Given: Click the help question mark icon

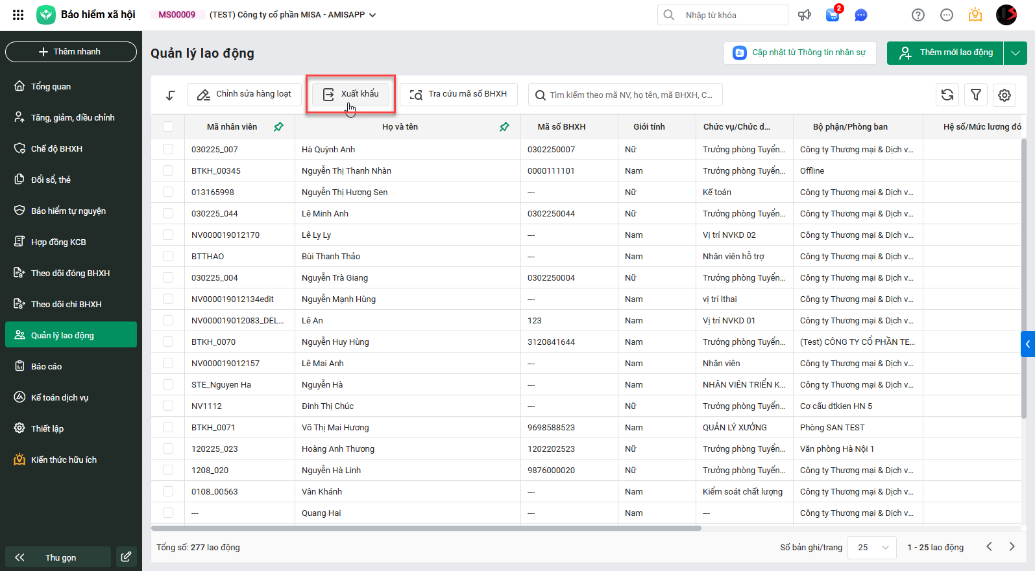Looking at the screenshot, I should pos(918,15).
